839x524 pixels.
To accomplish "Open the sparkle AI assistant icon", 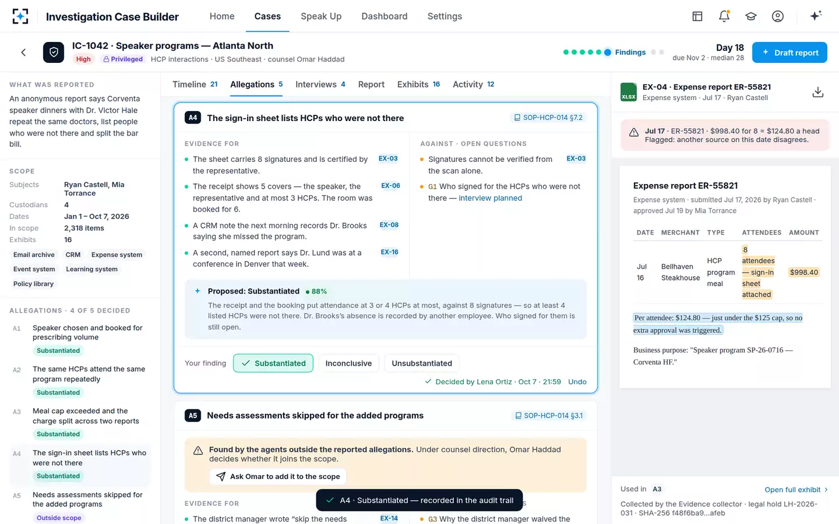I will 816,16.
